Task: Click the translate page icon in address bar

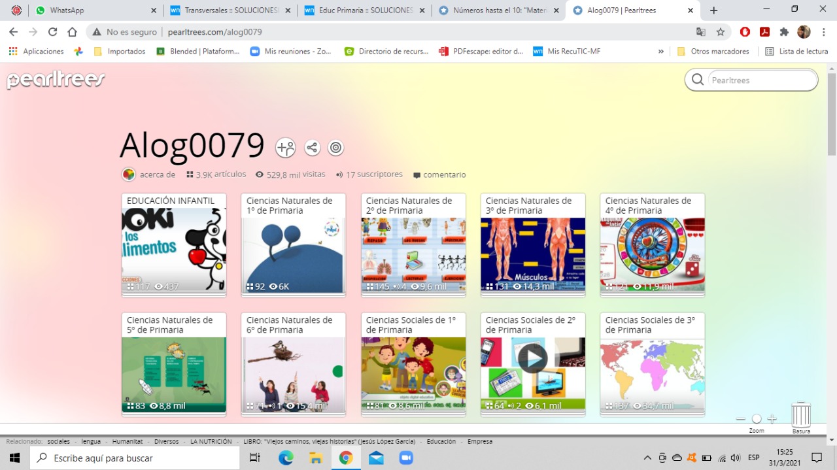Action: coord(700,32)
